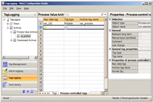The width and height of the screenshot is (153, 102).
Task: Go to first sheet tab arrow
Action: coord(40,93)
